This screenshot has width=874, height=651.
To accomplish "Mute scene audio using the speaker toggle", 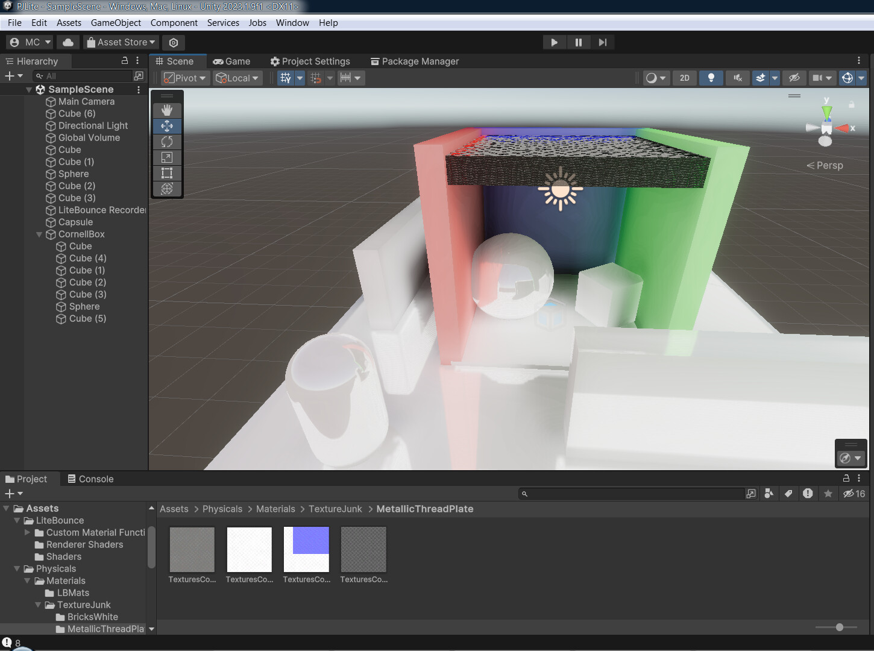I will (737, 78).
